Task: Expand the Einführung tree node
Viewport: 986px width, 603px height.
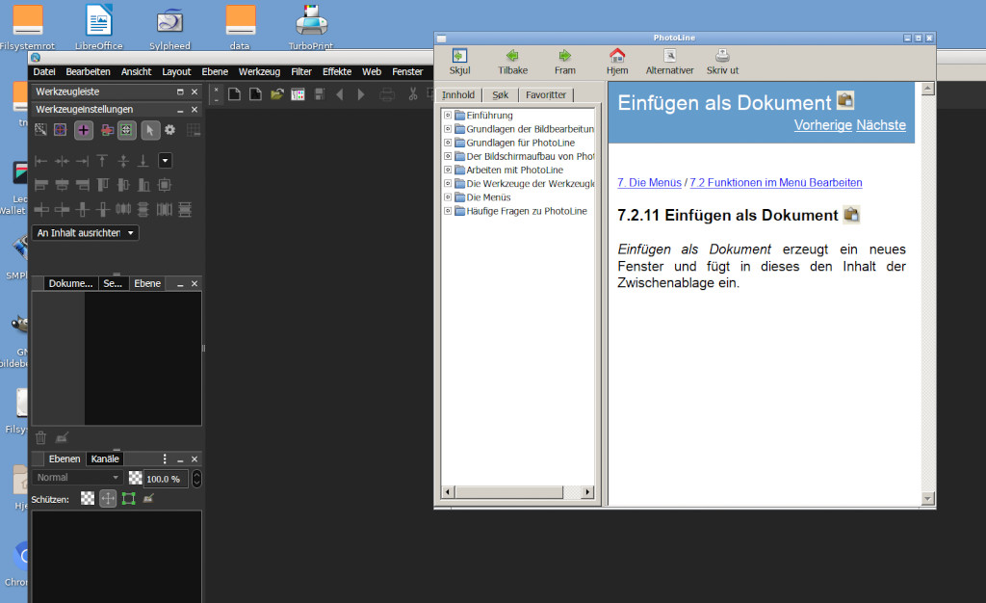Action: click(x=447, y=115)
